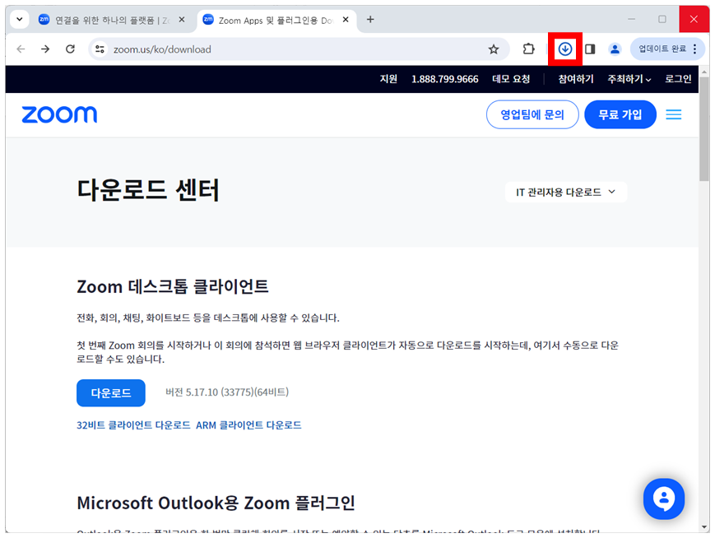Click the Zoom 데스크톱 클라이언트 heading
This screenshot has width=715, height=538.
[x=172, y=287]
